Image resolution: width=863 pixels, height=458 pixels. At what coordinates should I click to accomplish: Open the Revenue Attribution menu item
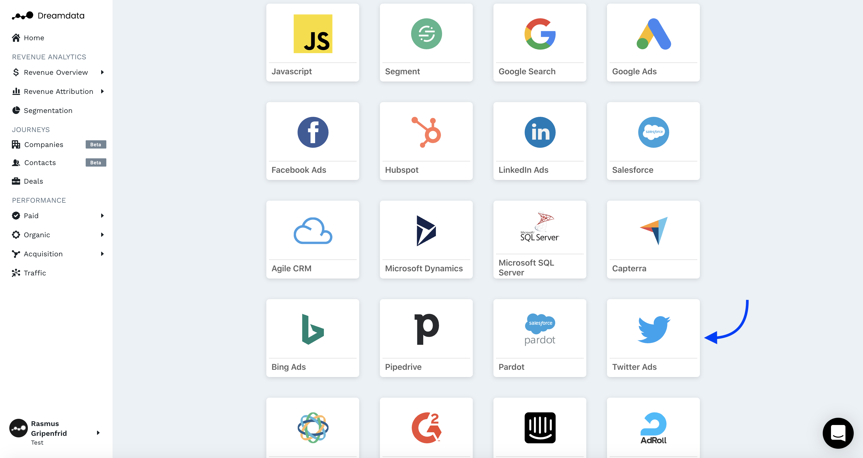58,91
